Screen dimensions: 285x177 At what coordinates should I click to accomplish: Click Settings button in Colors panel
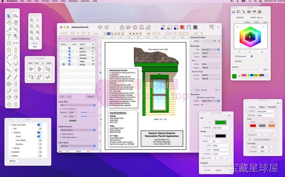point(238,61)
